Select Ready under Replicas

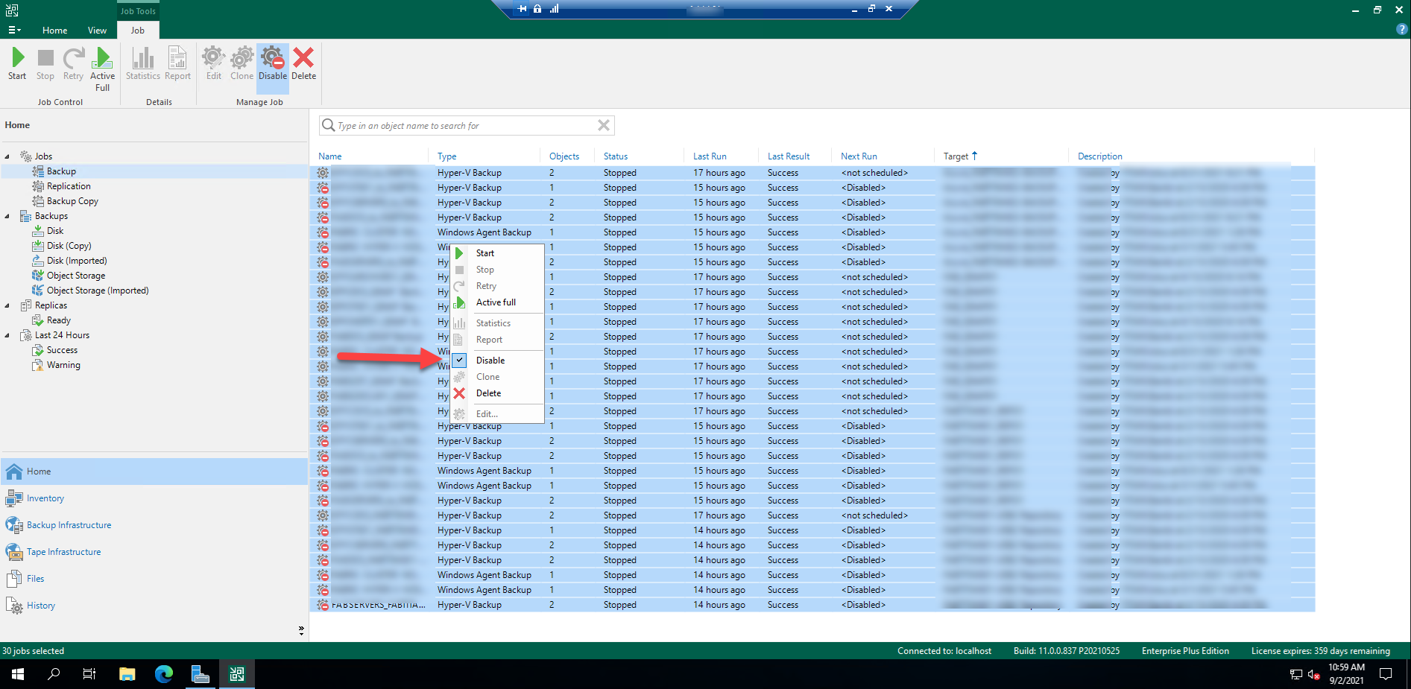59,320
